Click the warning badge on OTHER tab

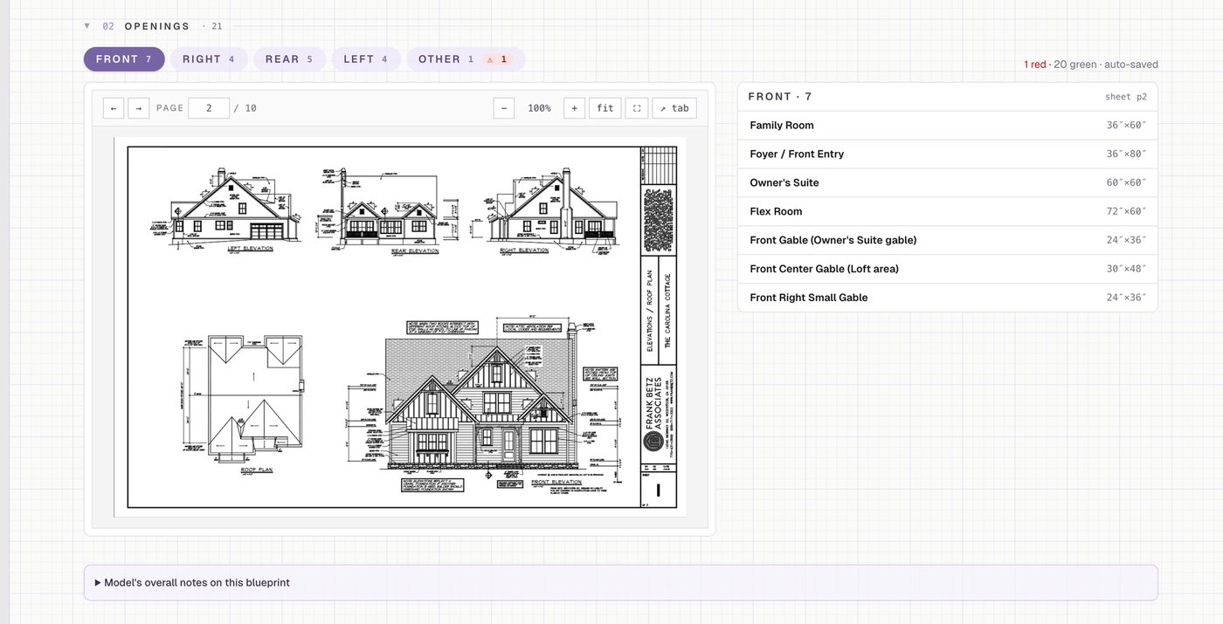497,59
